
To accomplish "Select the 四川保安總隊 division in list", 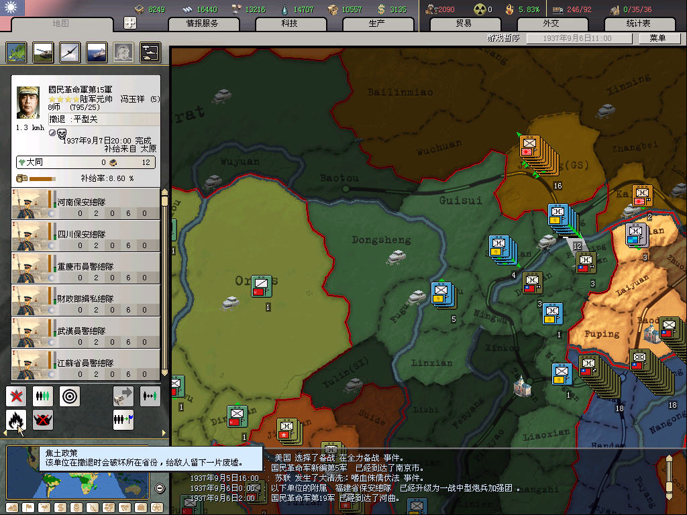I will pyautogui.click(x=86, y=235).
